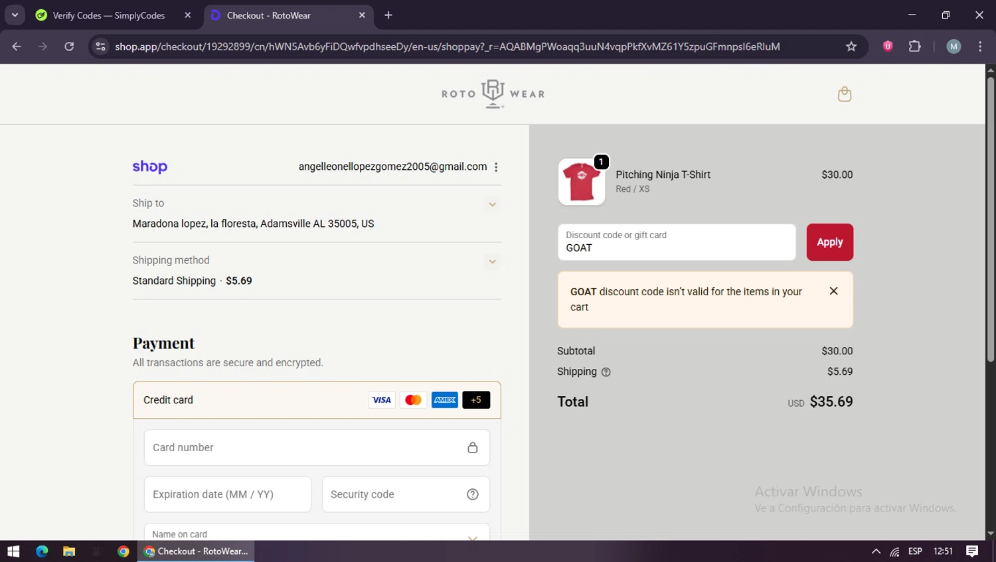
Task: Go forward in browser history
Action: click(x=42, y=46)
